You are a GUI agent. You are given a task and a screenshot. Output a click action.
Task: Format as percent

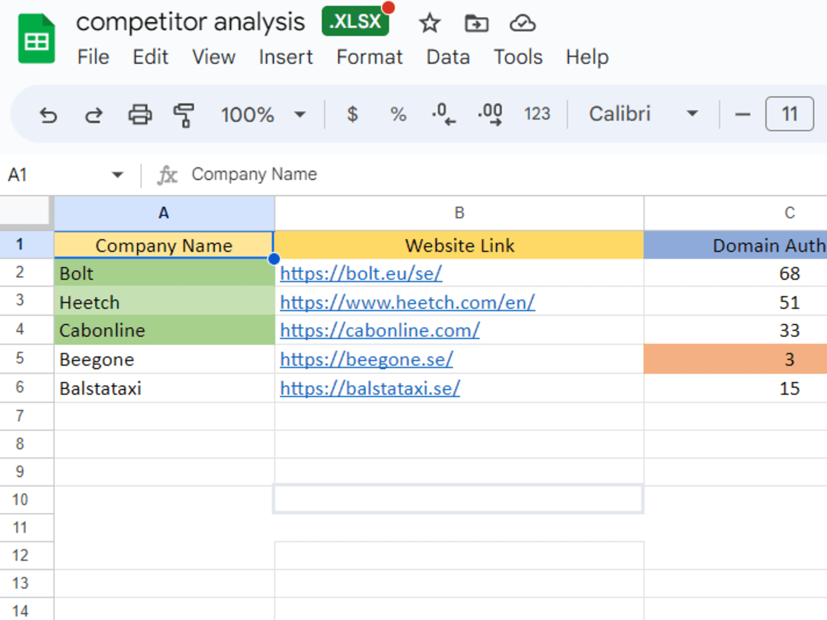pyautogui.click(x=398, y=114)
